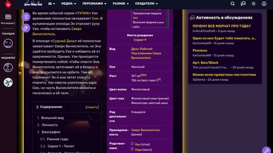The image size is (273, 153).
Task: Click the contents list icon beside Содержание
Action: point(37,107)
